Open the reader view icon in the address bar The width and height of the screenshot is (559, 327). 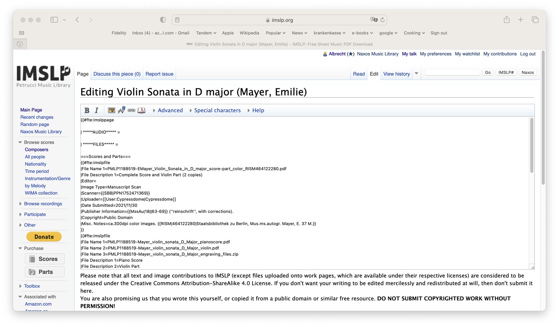pyautogui.click(x=177, y=20)
